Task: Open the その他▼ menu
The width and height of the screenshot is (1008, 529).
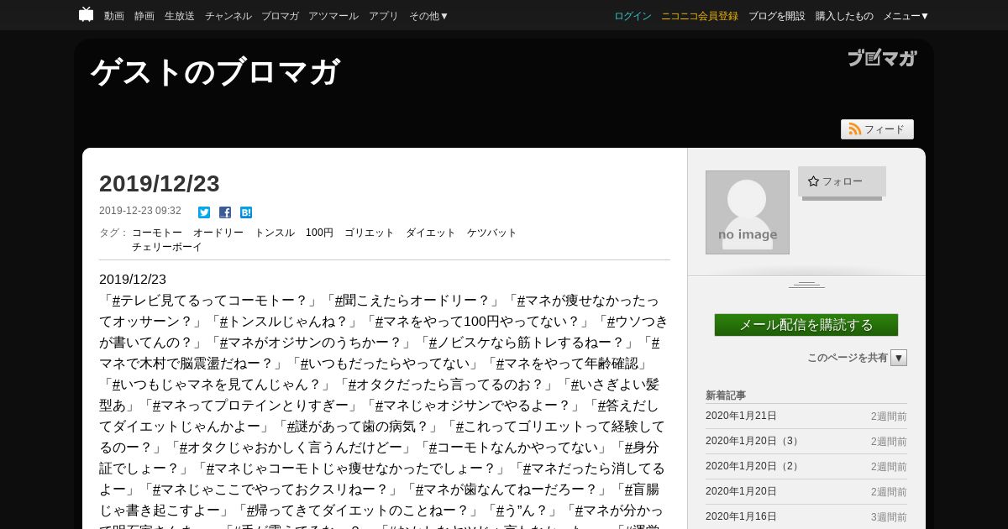Action: click(429, 16)
